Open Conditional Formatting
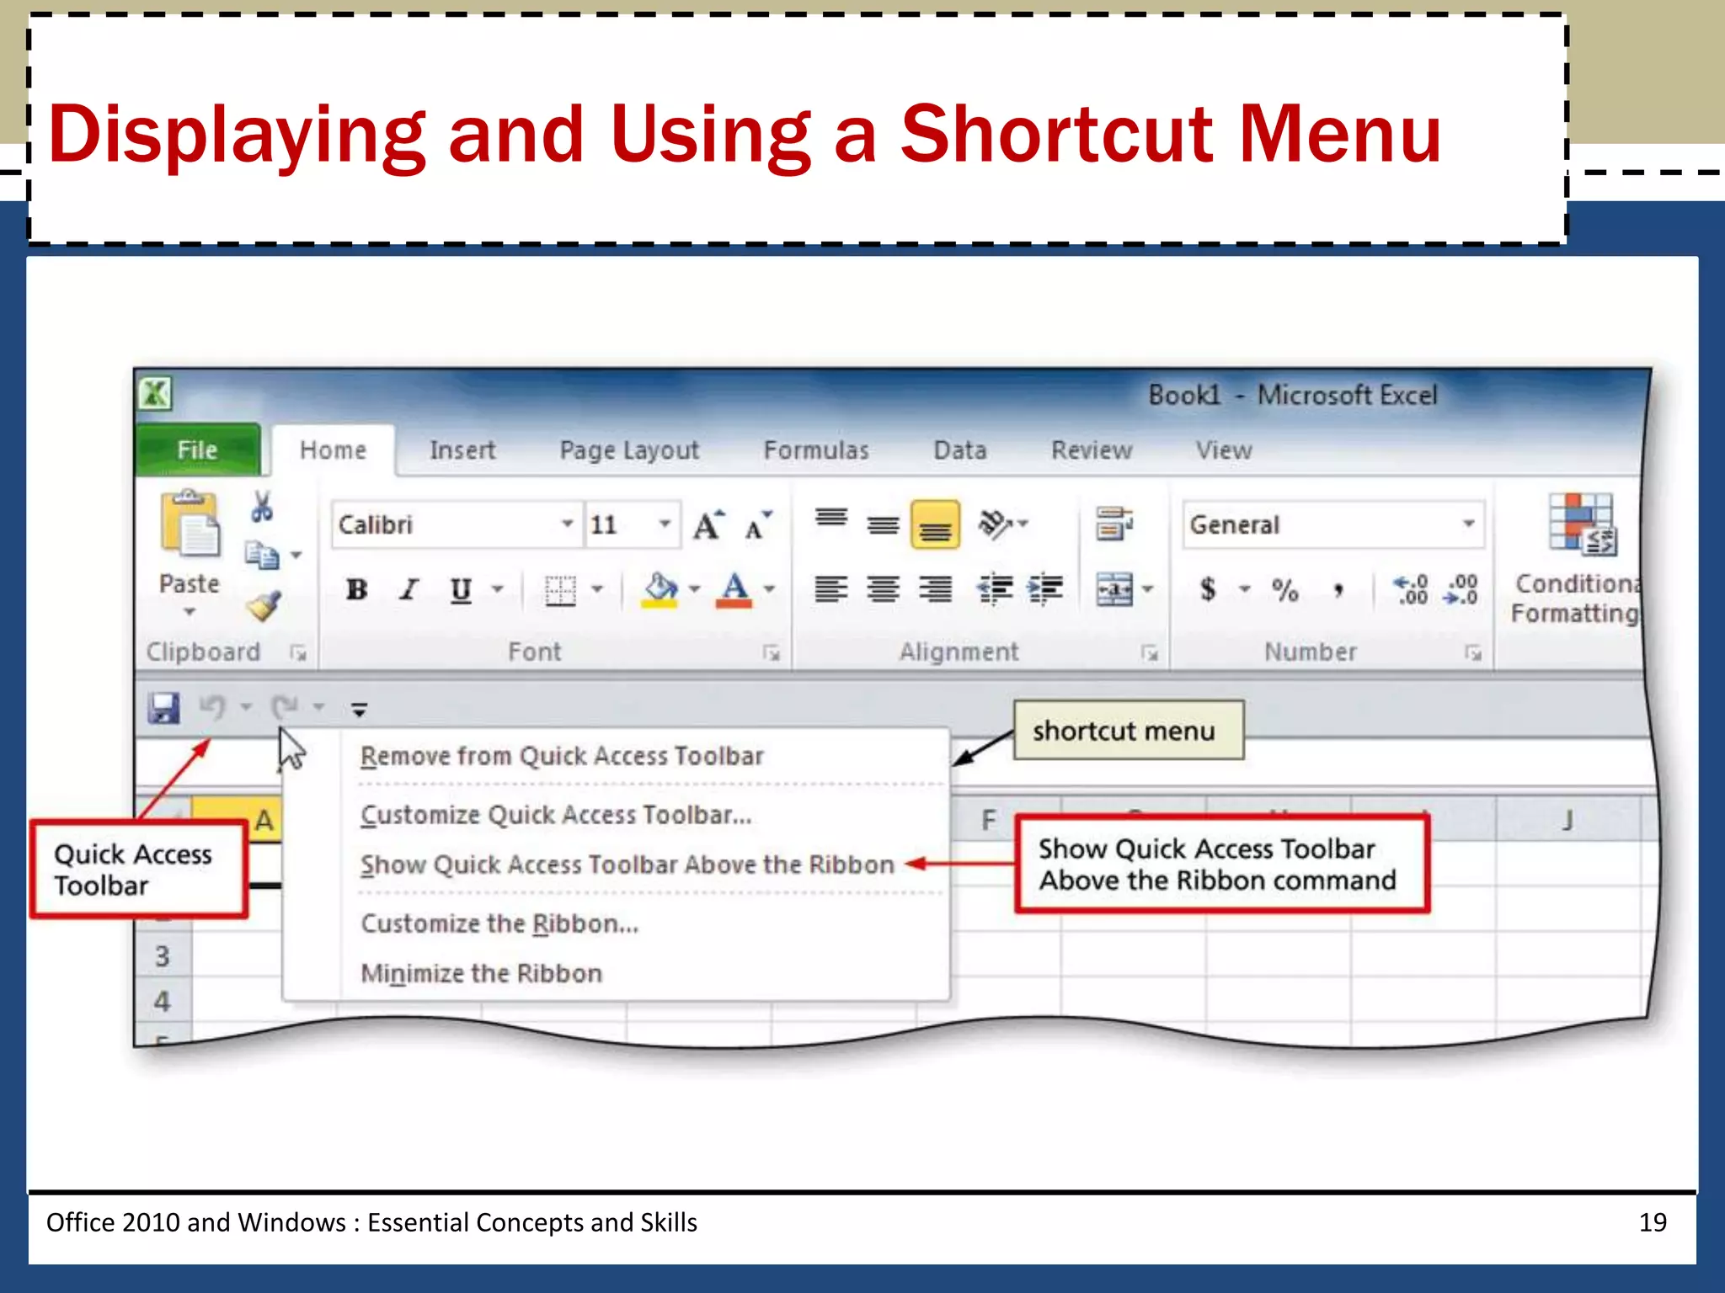 pos(1578,559)
